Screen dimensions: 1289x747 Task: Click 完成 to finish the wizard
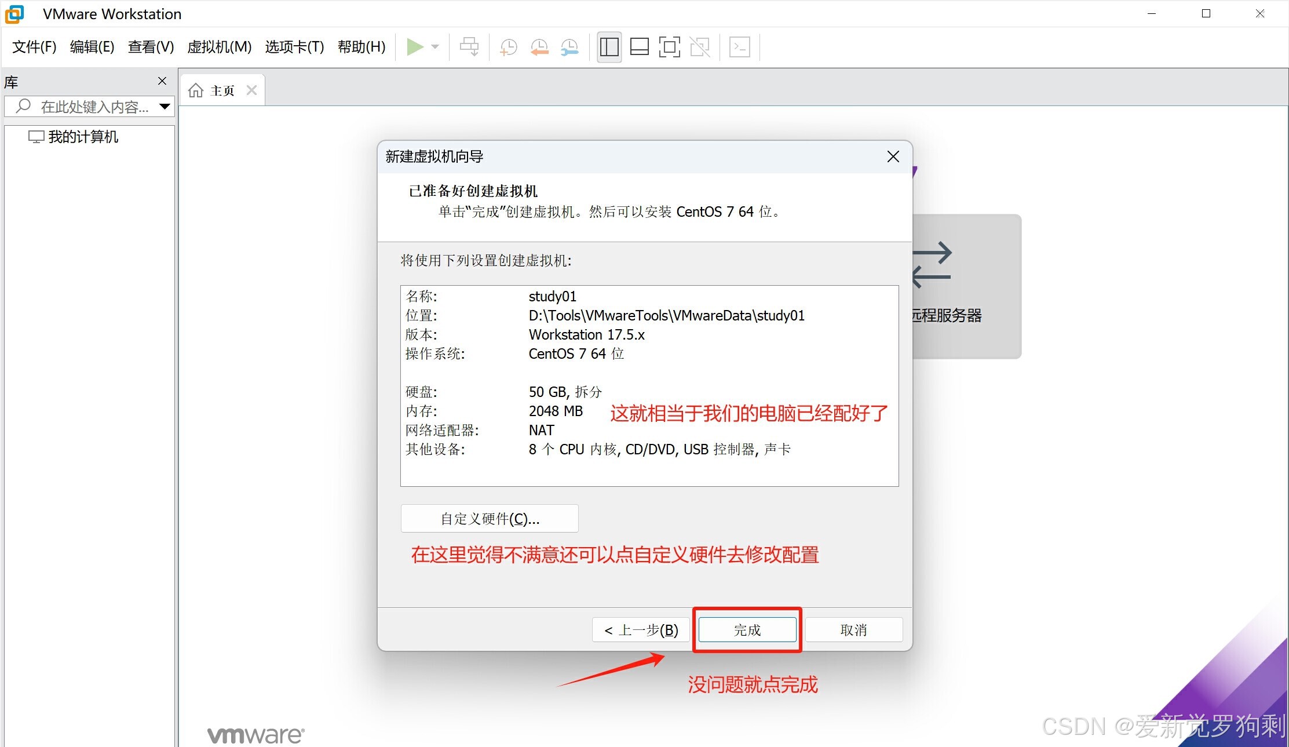747,630
